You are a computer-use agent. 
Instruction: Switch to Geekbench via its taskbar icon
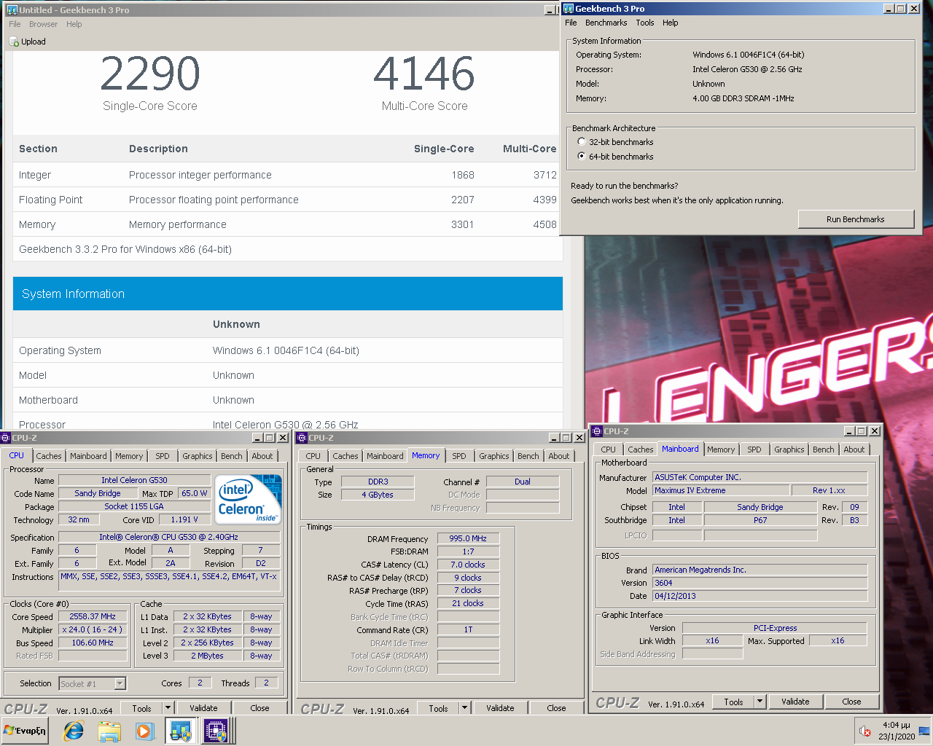pos(180,731)
